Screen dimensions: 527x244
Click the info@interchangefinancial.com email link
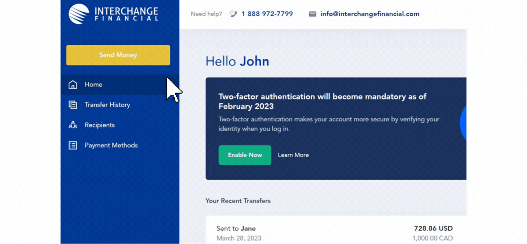click(370, 14)
